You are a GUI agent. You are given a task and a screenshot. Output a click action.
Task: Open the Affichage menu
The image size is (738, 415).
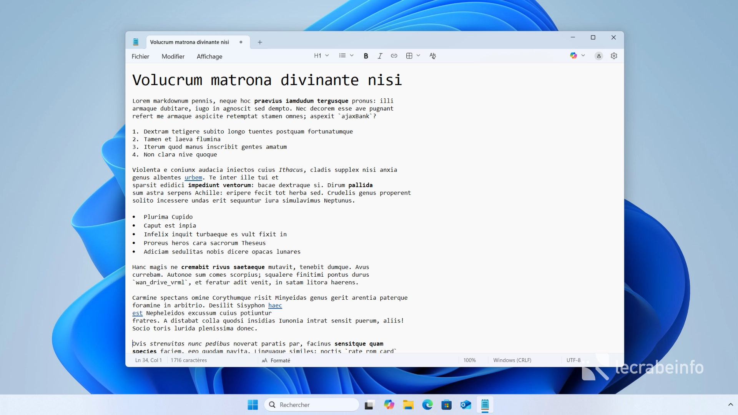click(x=209, y=56)
